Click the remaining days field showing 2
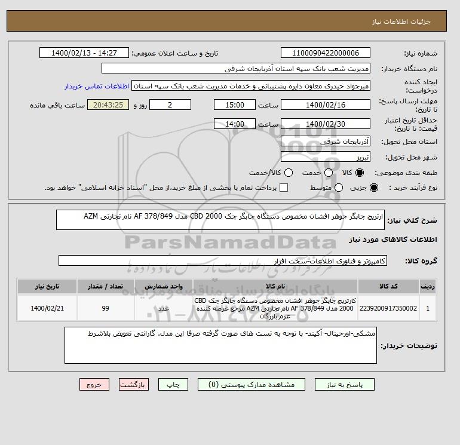 170,105
